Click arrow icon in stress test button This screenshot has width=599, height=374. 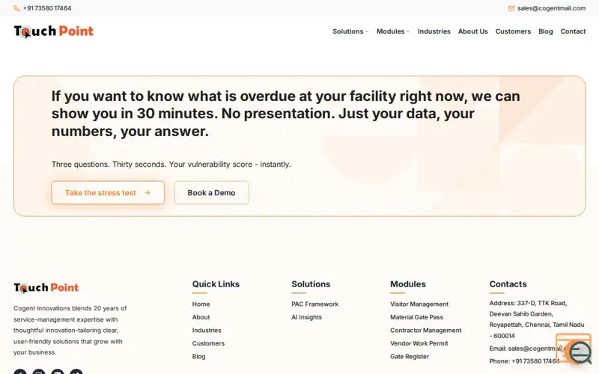(148, 193)
